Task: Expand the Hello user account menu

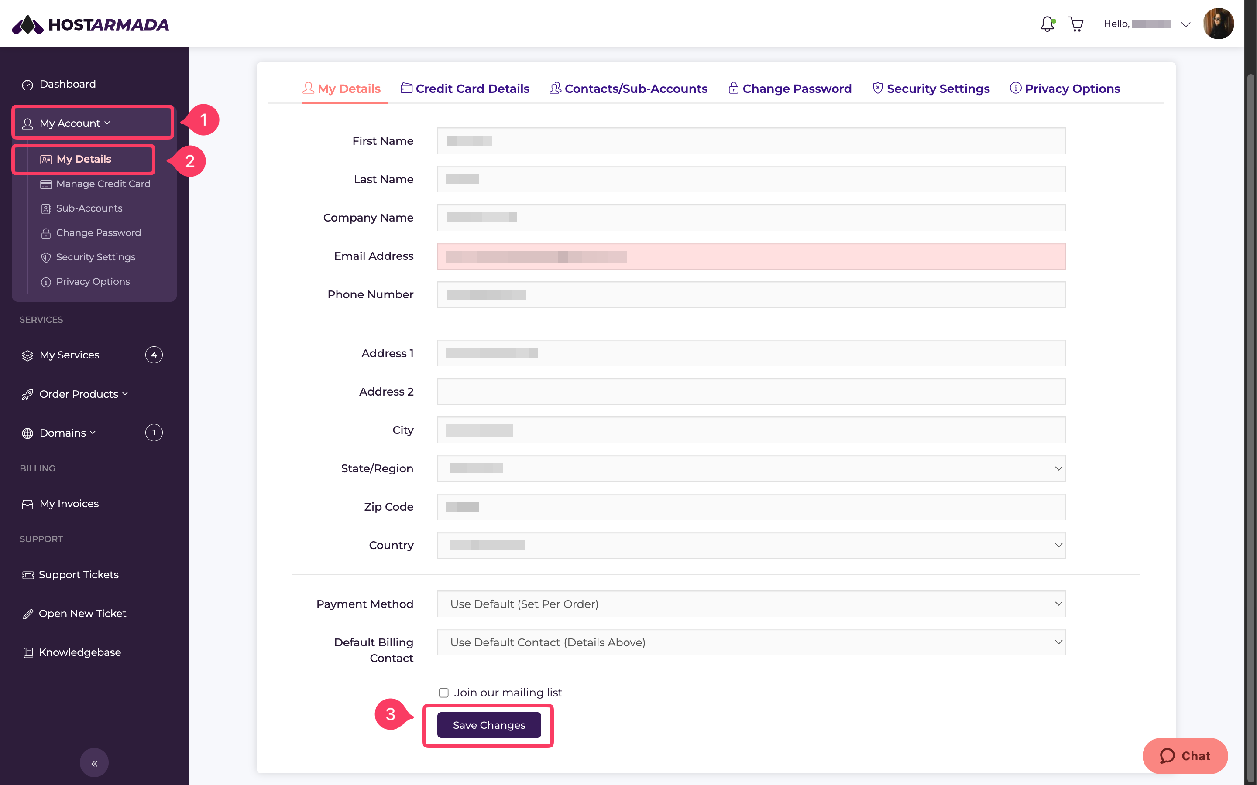Action: (x=1147, y=24)
